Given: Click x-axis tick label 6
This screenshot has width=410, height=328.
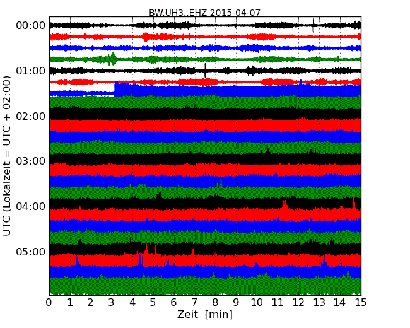Looking at the screenshot, I should (x=173, y=303).
